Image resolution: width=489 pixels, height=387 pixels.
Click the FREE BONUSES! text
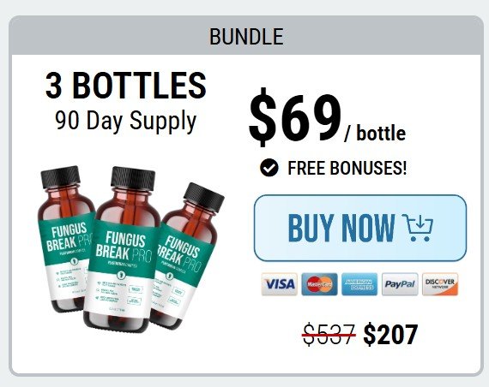click(x=347, y=168)
